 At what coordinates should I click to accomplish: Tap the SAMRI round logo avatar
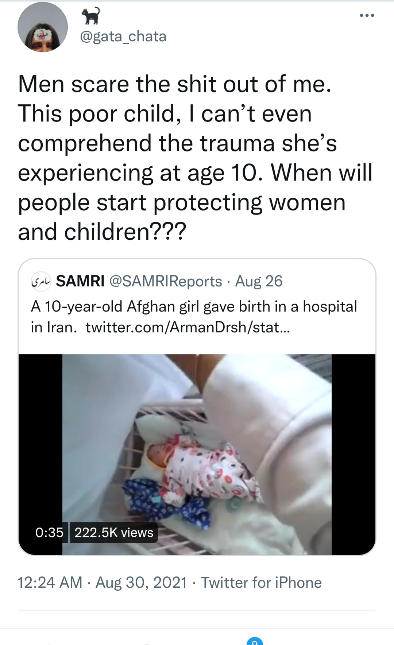point(41,281)
